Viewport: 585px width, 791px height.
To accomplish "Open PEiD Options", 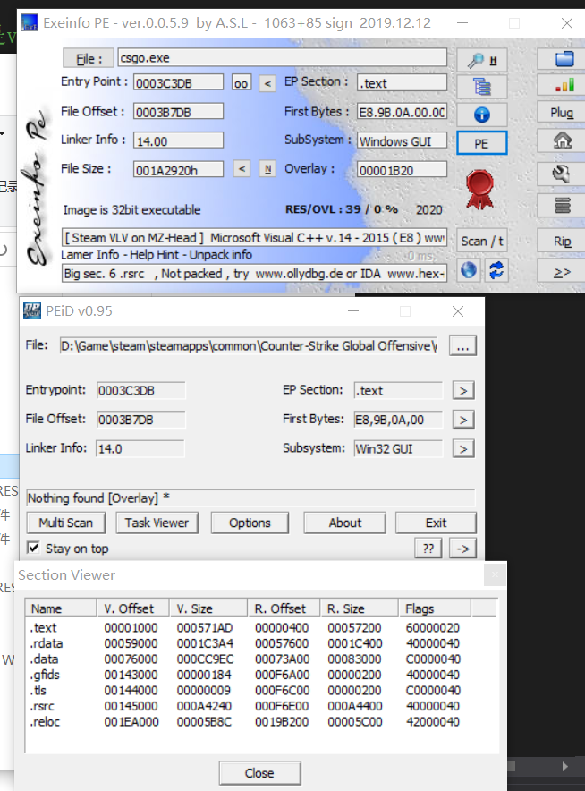I will [x=250, y=523].
